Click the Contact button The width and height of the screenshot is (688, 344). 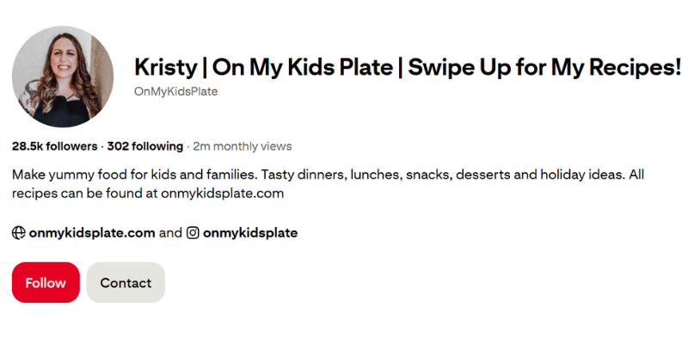tap(126, 283)
